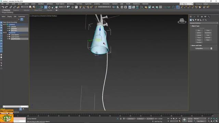Toggle visibility eye of LampFrame001
Viewport: 219px width, 123px height.
click(8, 37)
